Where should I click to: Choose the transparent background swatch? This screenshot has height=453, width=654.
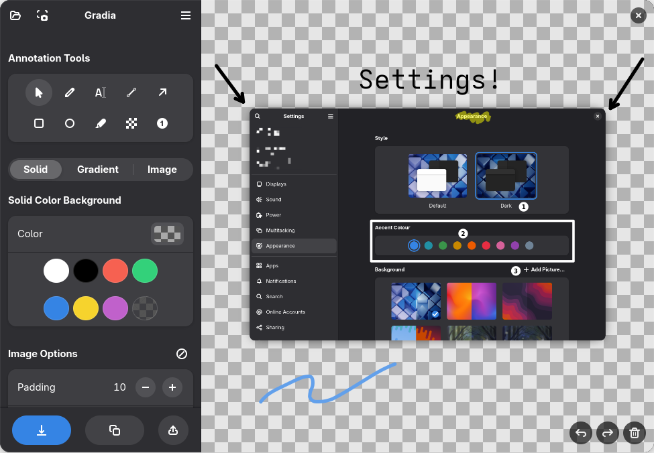tap(145, 308)
